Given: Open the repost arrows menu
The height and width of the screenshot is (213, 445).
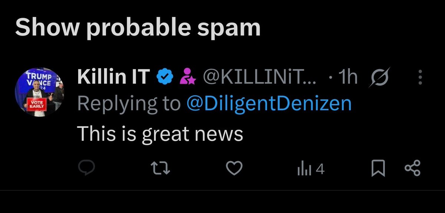Looking at the screenshot, I should click(162, 169).
